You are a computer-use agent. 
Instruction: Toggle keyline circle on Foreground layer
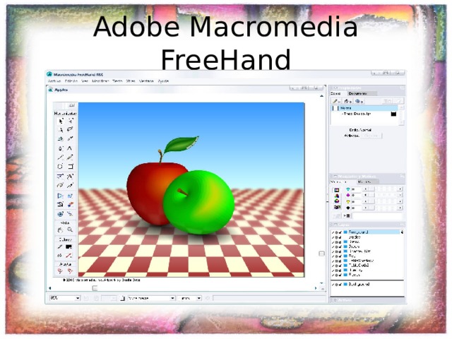336,232
